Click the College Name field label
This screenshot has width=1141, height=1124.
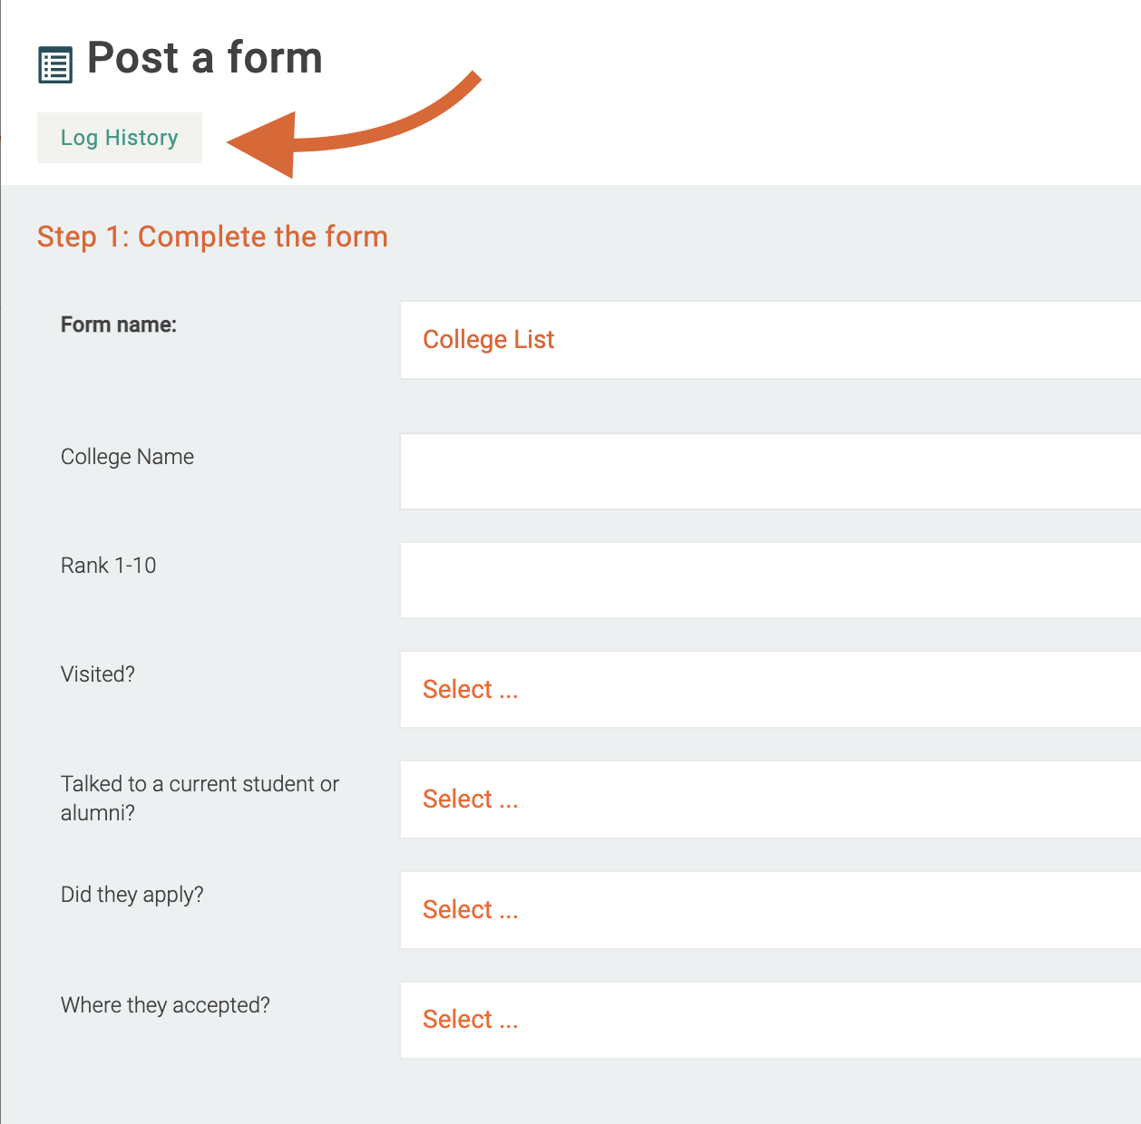coord(127,457)
